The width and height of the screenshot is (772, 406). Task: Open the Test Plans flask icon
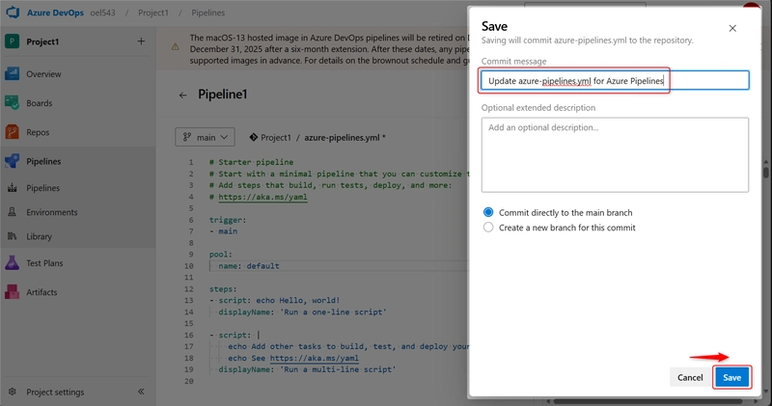pyautogui.click(x=13, y=262)
